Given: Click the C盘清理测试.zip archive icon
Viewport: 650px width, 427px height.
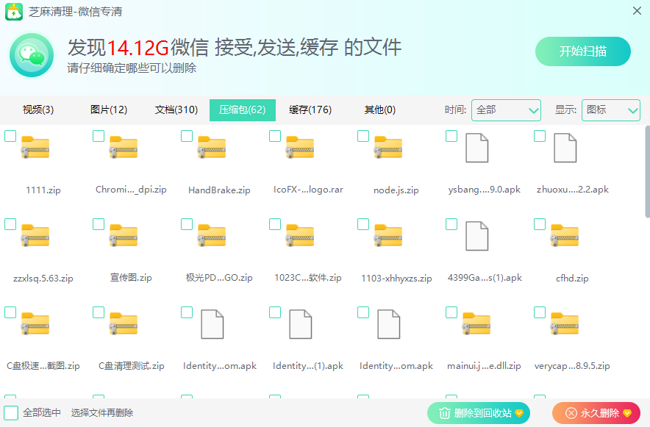Looking at the screenshot, I should click(124, 324).
